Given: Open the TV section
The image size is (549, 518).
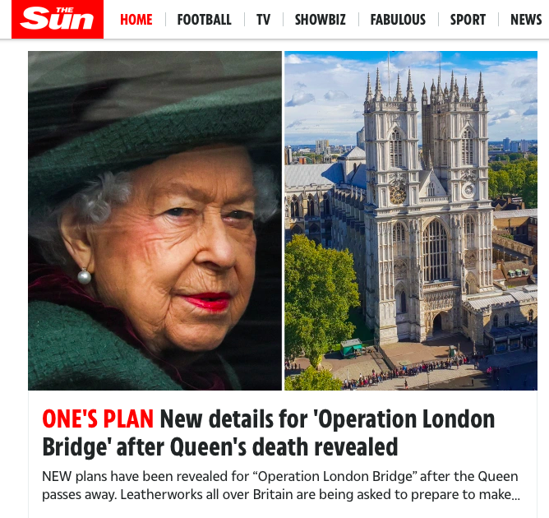Looking at the screenshot, I should pyautogui.click(x=263, y=20).
